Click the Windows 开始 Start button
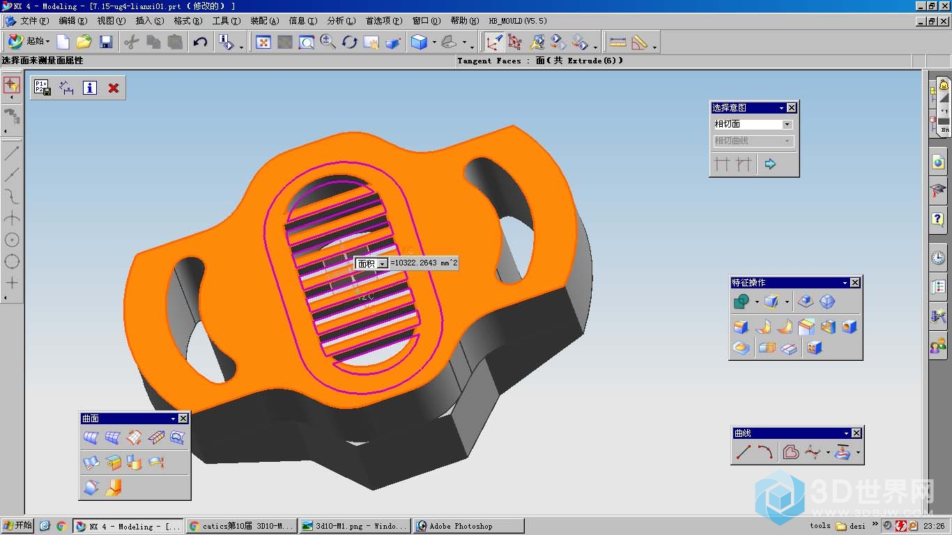Viewport: 952px width, 535px height. pyautogui.click(x=17, y=526)
